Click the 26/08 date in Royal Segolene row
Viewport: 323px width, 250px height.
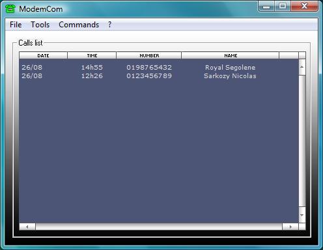[x=32, y=67]
